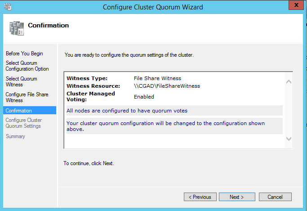
Task: Click Configure Cluster Quorum Settings step
Action: point(23,123)
